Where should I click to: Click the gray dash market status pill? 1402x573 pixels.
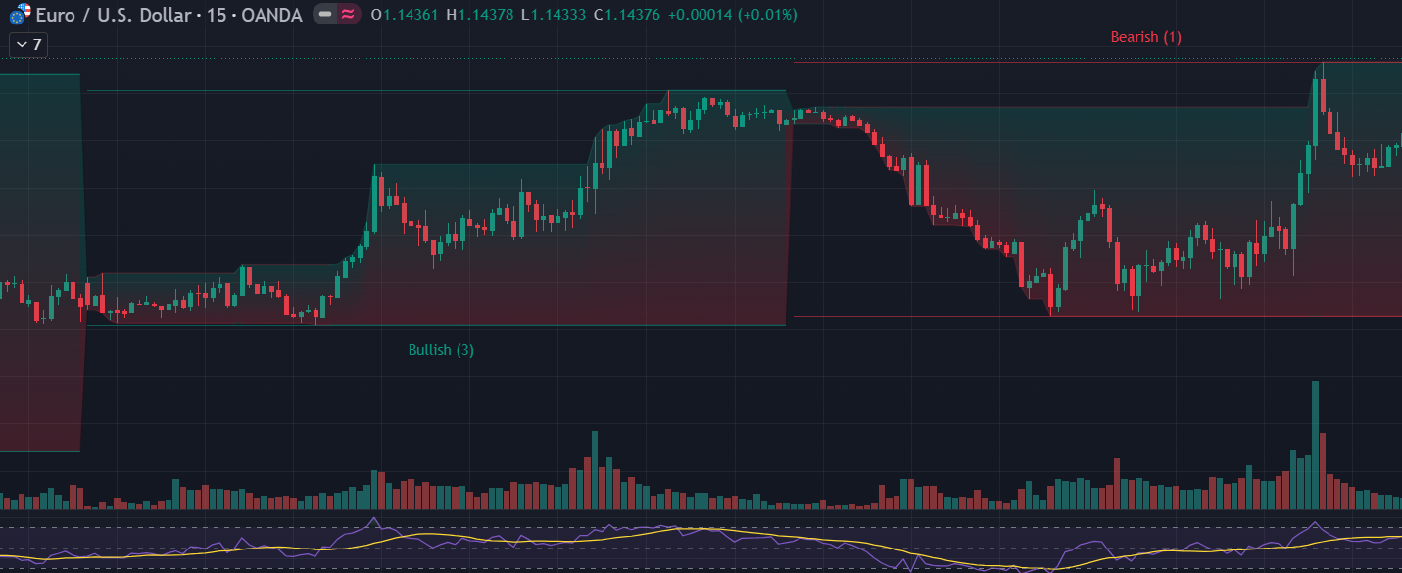click(325, 15)
